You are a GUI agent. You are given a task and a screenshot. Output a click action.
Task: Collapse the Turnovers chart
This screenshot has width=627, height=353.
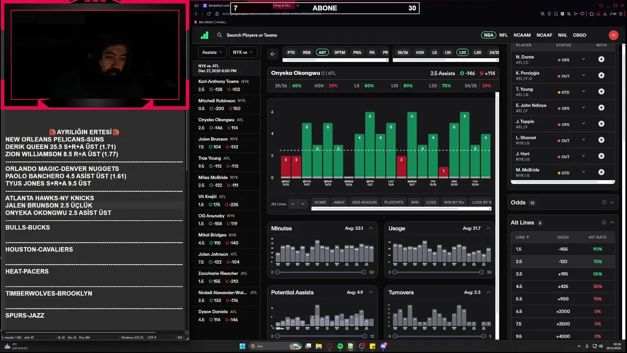(x=488, y=293)
